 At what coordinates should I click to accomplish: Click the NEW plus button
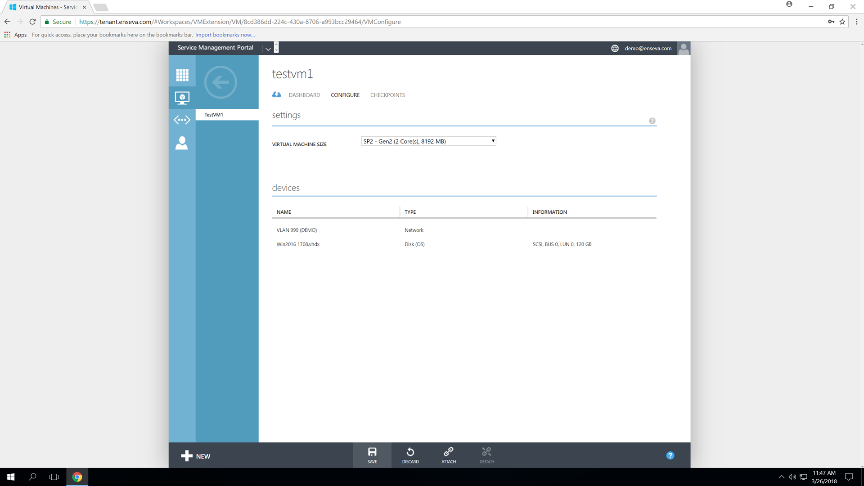click(196, 456)
